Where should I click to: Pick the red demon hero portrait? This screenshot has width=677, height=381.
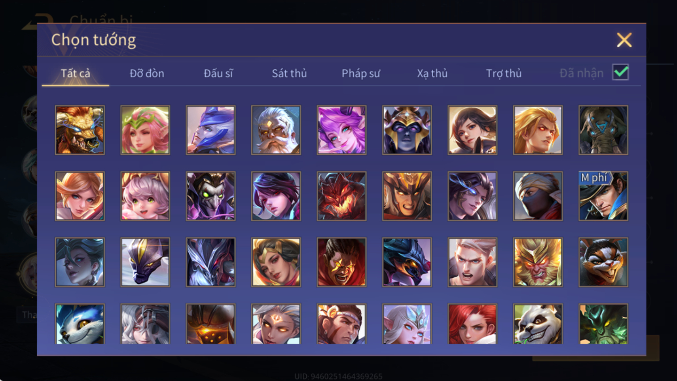pos(342,196)
